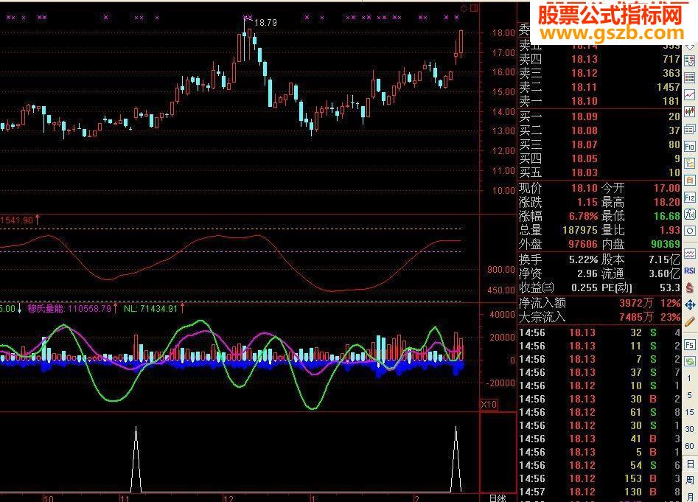The width and height of the screenshot is (698, 502).
Task: Click the NL: 71434.91 indicator value
Action: (150, 308)
